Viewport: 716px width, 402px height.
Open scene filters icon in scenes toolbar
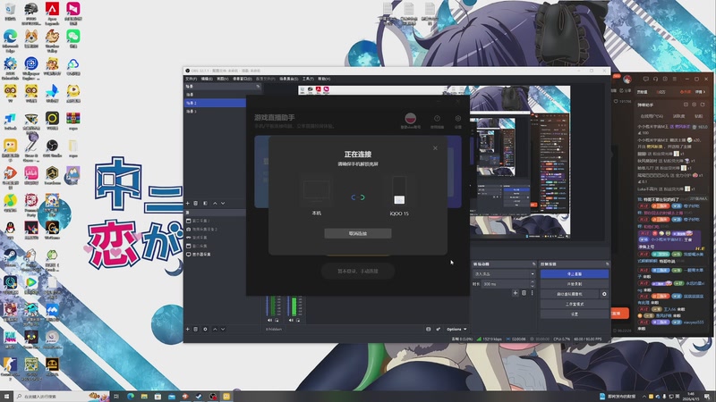click(x=205, y=204)
